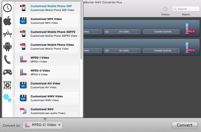Select Customized WMV Video title

click(47, 96)
